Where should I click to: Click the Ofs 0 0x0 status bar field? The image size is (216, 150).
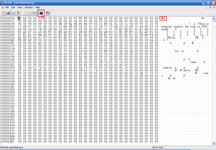[168, 148]
